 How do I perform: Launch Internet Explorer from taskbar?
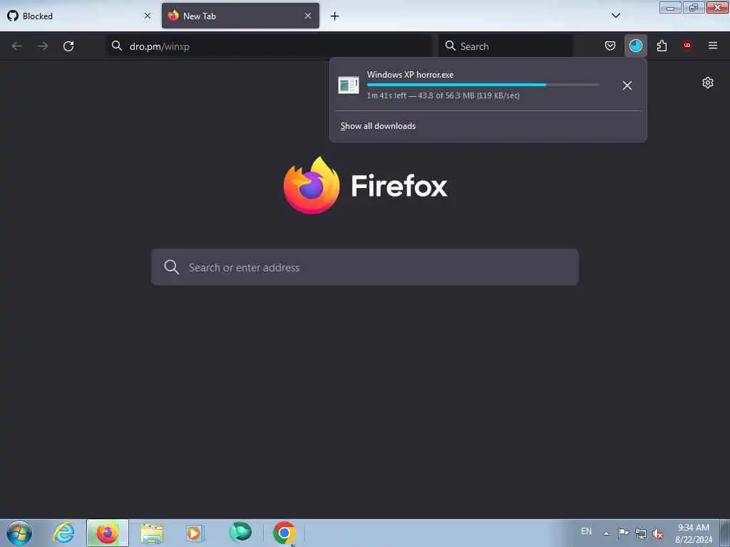tap(63, 533)
